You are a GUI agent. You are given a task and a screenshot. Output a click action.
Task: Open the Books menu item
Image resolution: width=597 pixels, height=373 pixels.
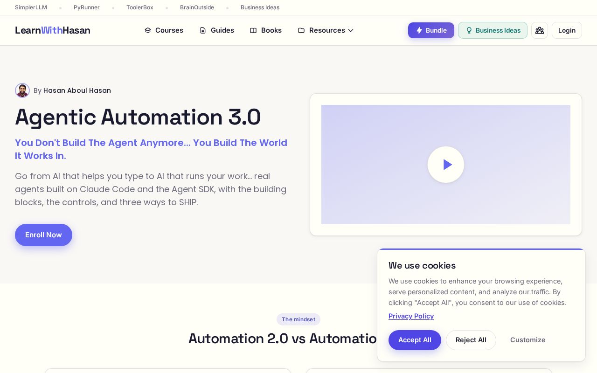pos(266,30)
